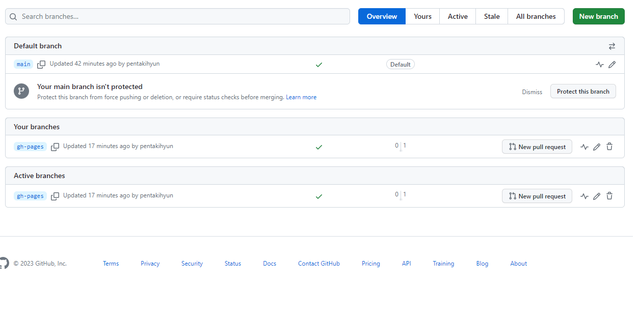Rename gh-pages pencil in Your branches
The height and width of the screenshot is (318, 638).
click(x=597, y=147)
